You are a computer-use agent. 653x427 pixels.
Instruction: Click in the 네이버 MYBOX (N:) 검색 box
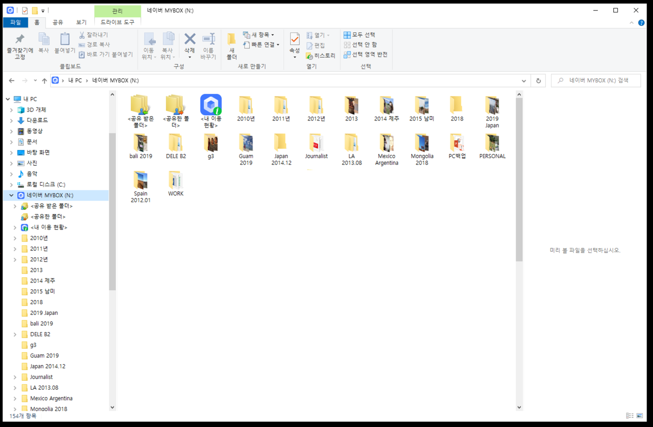[x=596, y=81]
